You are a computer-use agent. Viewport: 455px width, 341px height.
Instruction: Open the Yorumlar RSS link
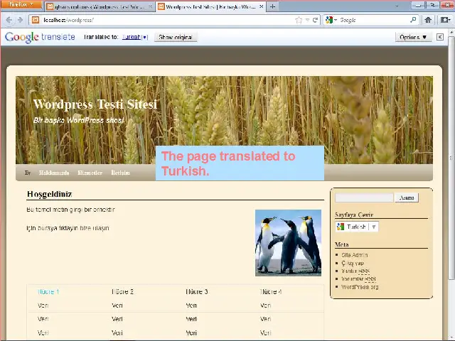(358, 279)
